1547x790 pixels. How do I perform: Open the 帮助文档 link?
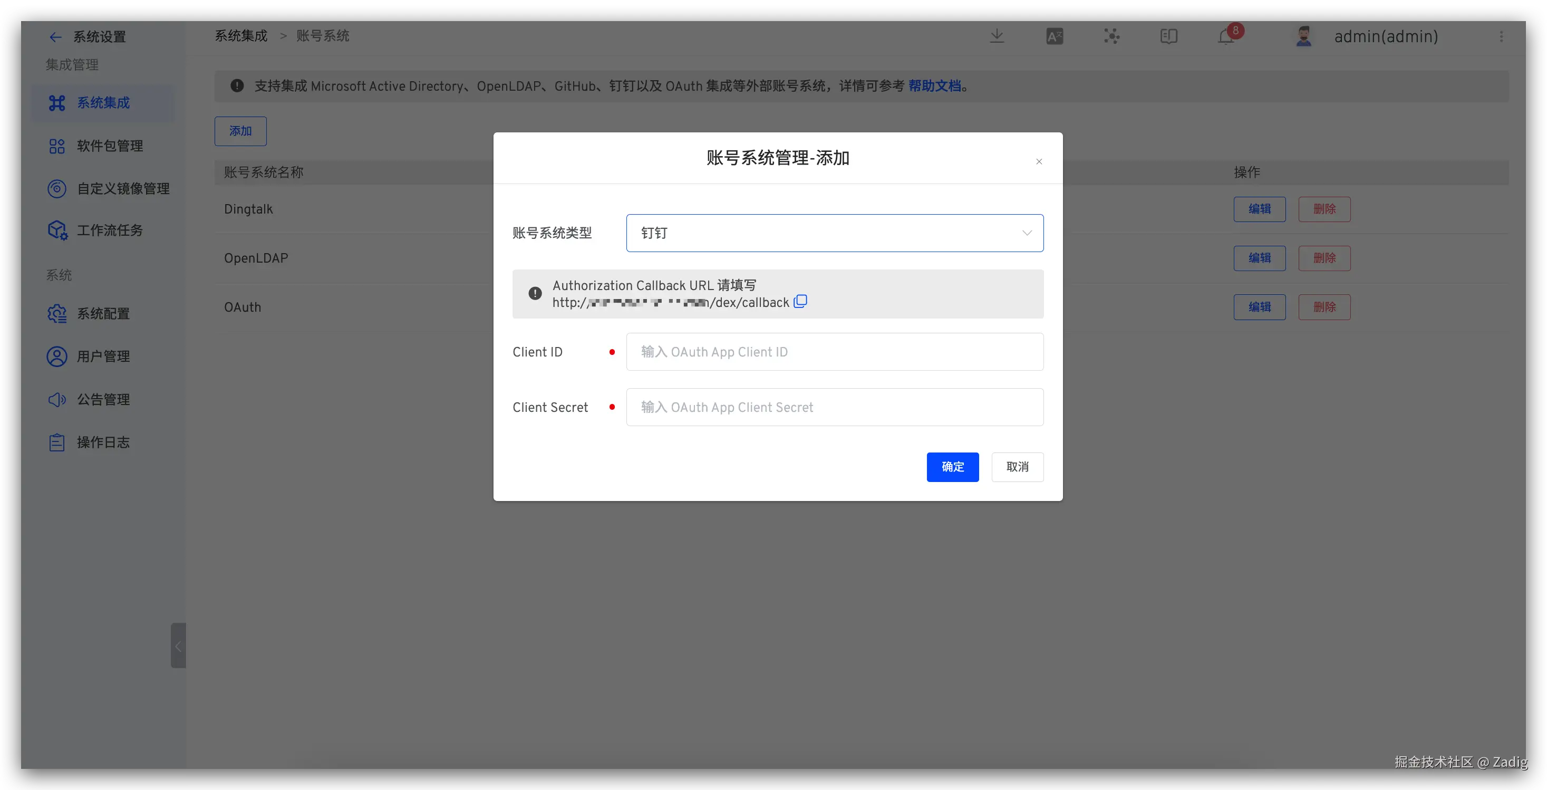click(x=934, y=86)
